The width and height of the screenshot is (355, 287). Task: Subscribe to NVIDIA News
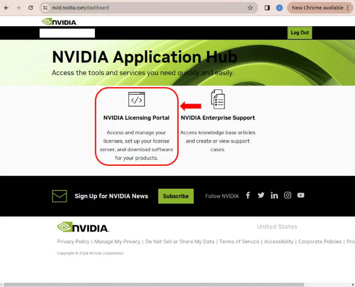[x=176, y=196]
